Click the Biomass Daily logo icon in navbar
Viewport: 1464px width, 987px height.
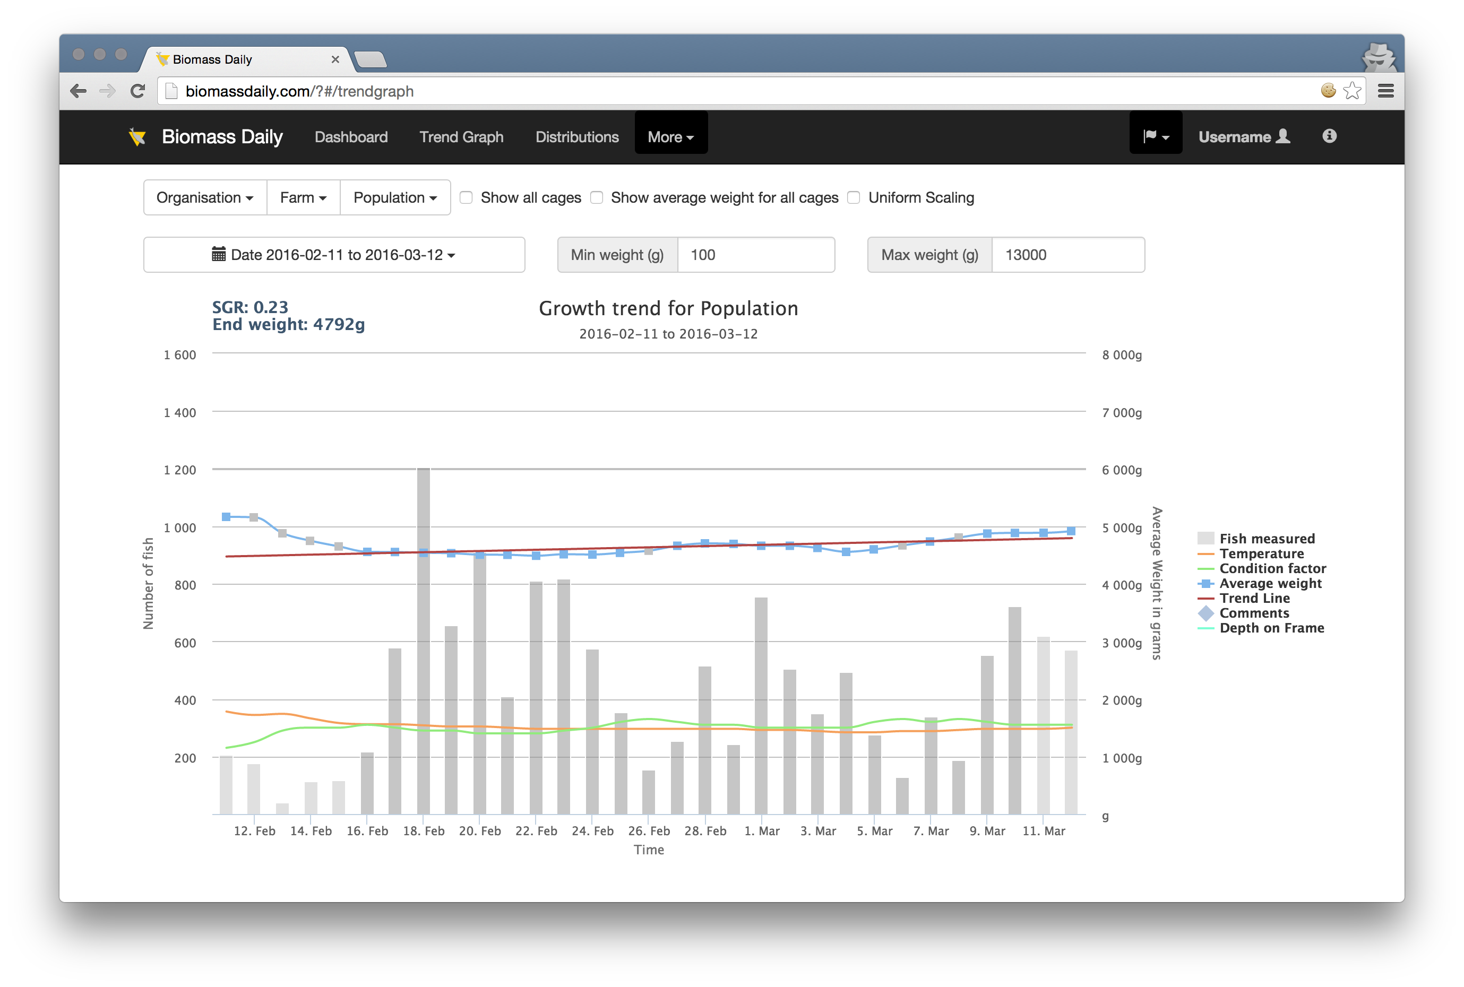pyautogui.click(x=137, y=136)
